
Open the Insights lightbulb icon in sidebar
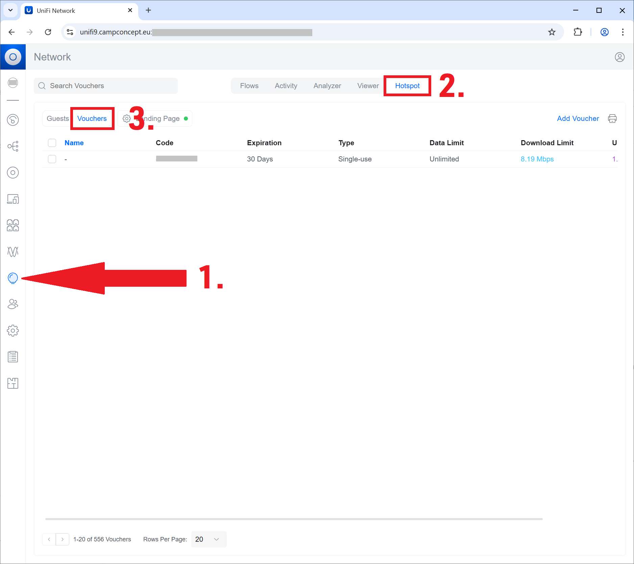coord(13,278)
